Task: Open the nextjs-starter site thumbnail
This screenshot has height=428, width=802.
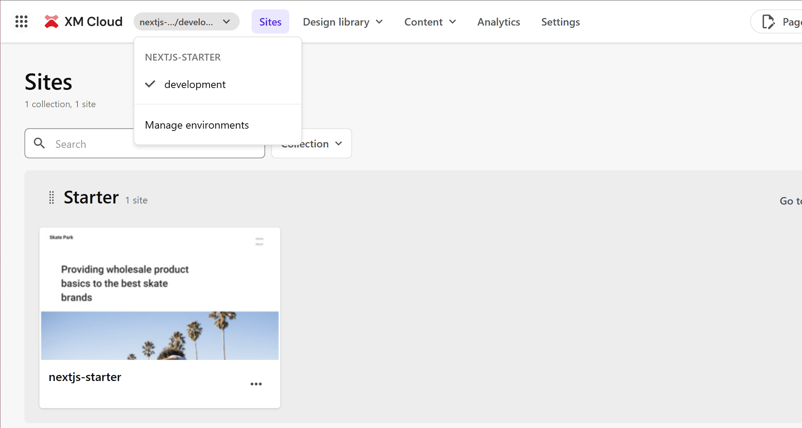Action: 160,294
